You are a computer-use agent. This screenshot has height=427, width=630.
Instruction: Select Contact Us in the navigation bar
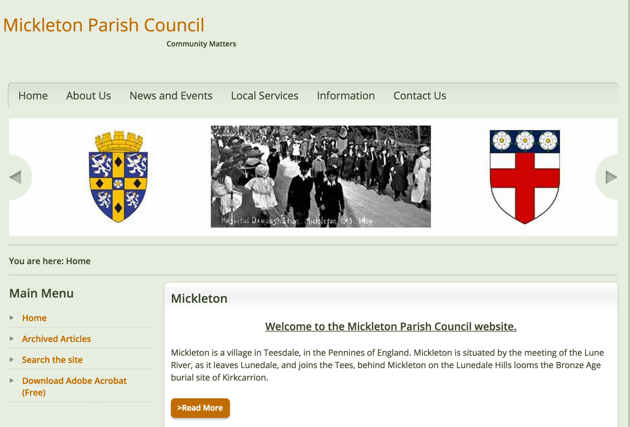click(419, 96)
